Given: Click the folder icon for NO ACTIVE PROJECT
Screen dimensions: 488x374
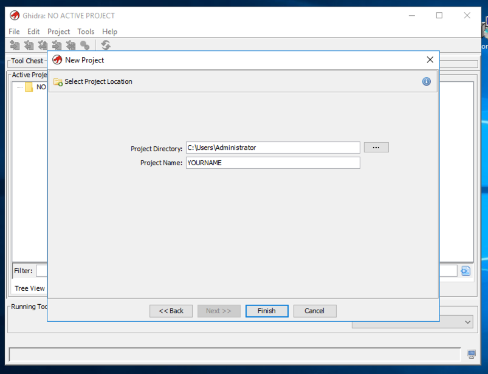Looking at the screenshot, I should click(29, 87).
